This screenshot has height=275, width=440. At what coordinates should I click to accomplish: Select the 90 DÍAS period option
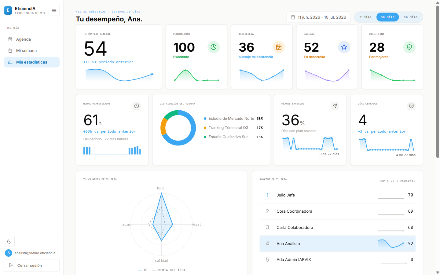(x=410, y=17)
